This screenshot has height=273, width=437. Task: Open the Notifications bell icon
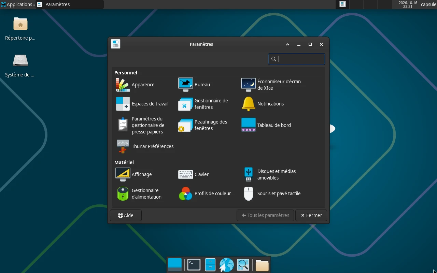coord(248,104)
